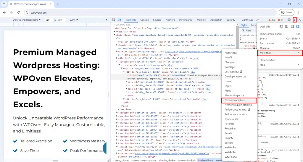Open the More tools submenu
This screenshot has height=162, width=303.
(x=280, y=53)
